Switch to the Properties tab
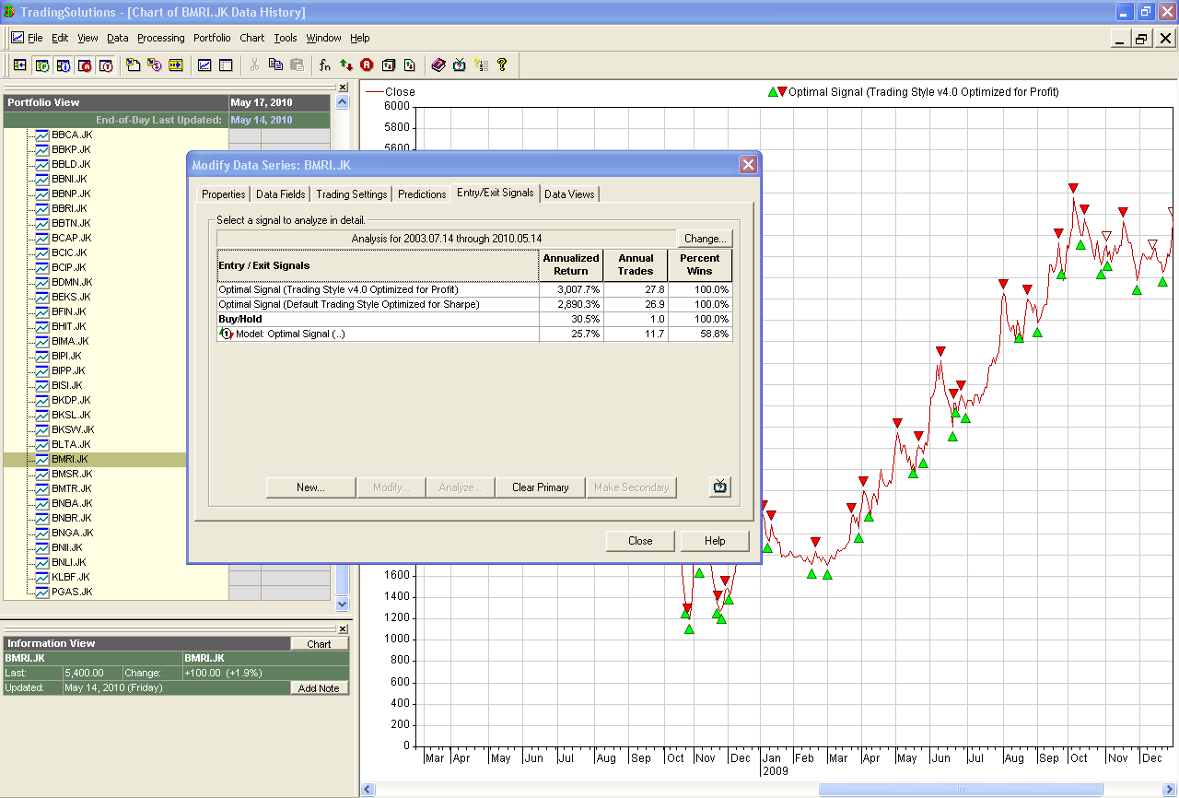Viewport: 1179px width, 798px height. [x=224, y=194]
